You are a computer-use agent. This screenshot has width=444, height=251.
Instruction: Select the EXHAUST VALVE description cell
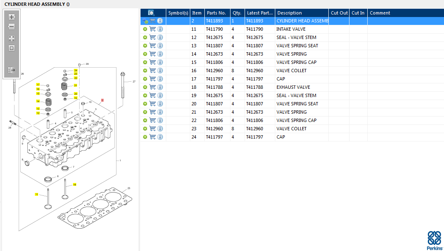pyautogui.click(x=301, y=87)
